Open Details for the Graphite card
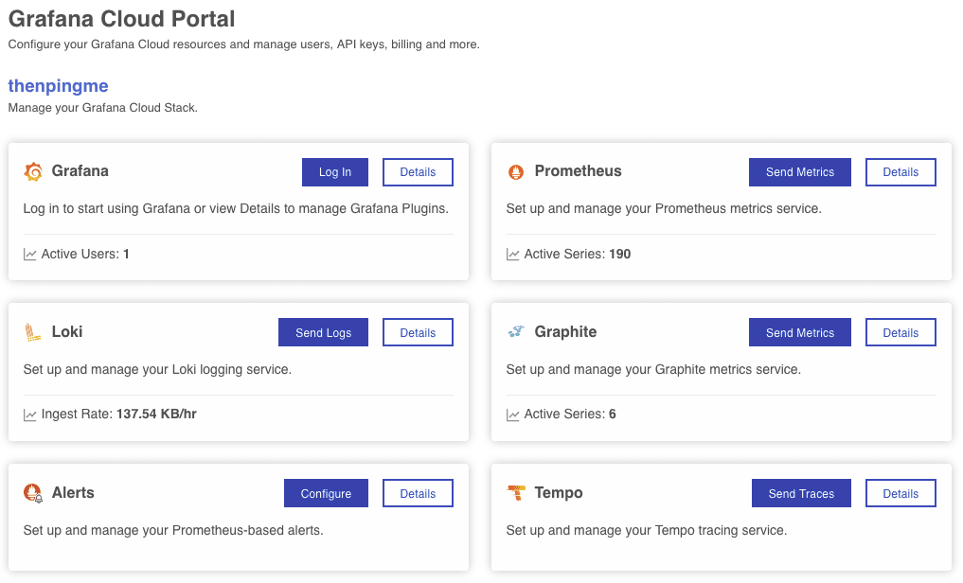 901,332
